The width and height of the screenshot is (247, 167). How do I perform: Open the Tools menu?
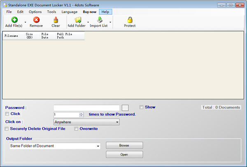point(51,12)
